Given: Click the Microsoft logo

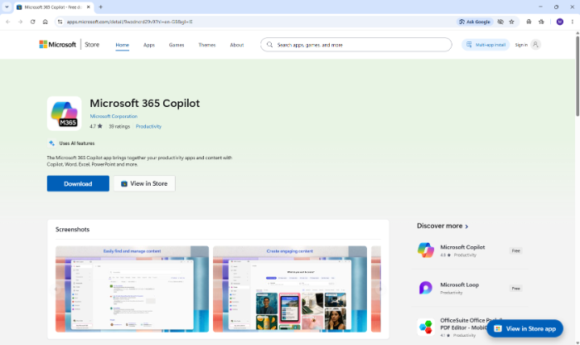Looking at the screenshot, I should click(57, 45).
